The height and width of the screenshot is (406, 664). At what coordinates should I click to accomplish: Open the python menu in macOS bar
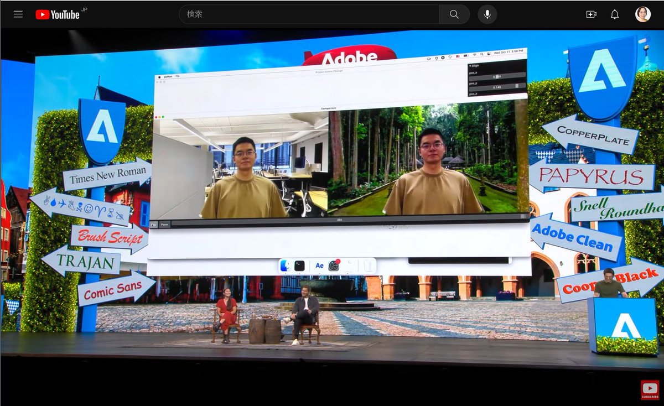pos(168,76)
